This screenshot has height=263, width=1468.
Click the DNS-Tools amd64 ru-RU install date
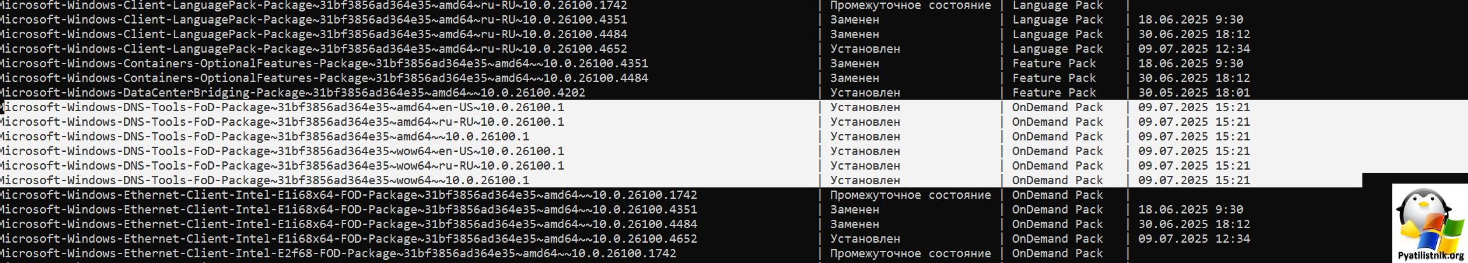coord(1194,122)
